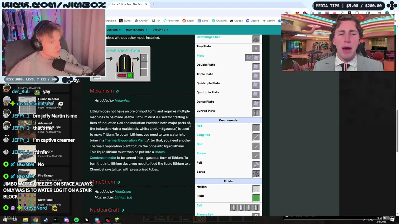The height and width of the screenshot is (224, 399).
Task: Click the NuclearCraft section heading
Action: (104, 210)
